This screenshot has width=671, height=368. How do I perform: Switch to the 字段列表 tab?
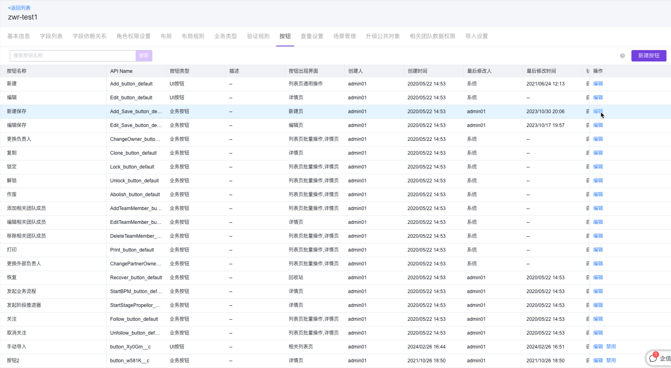click(51, 36)
